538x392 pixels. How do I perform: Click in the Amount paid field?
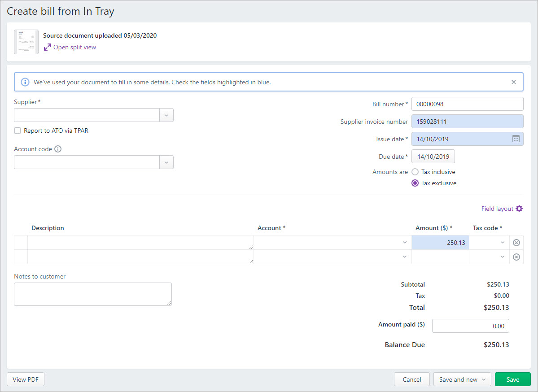(x=470, y=326)
